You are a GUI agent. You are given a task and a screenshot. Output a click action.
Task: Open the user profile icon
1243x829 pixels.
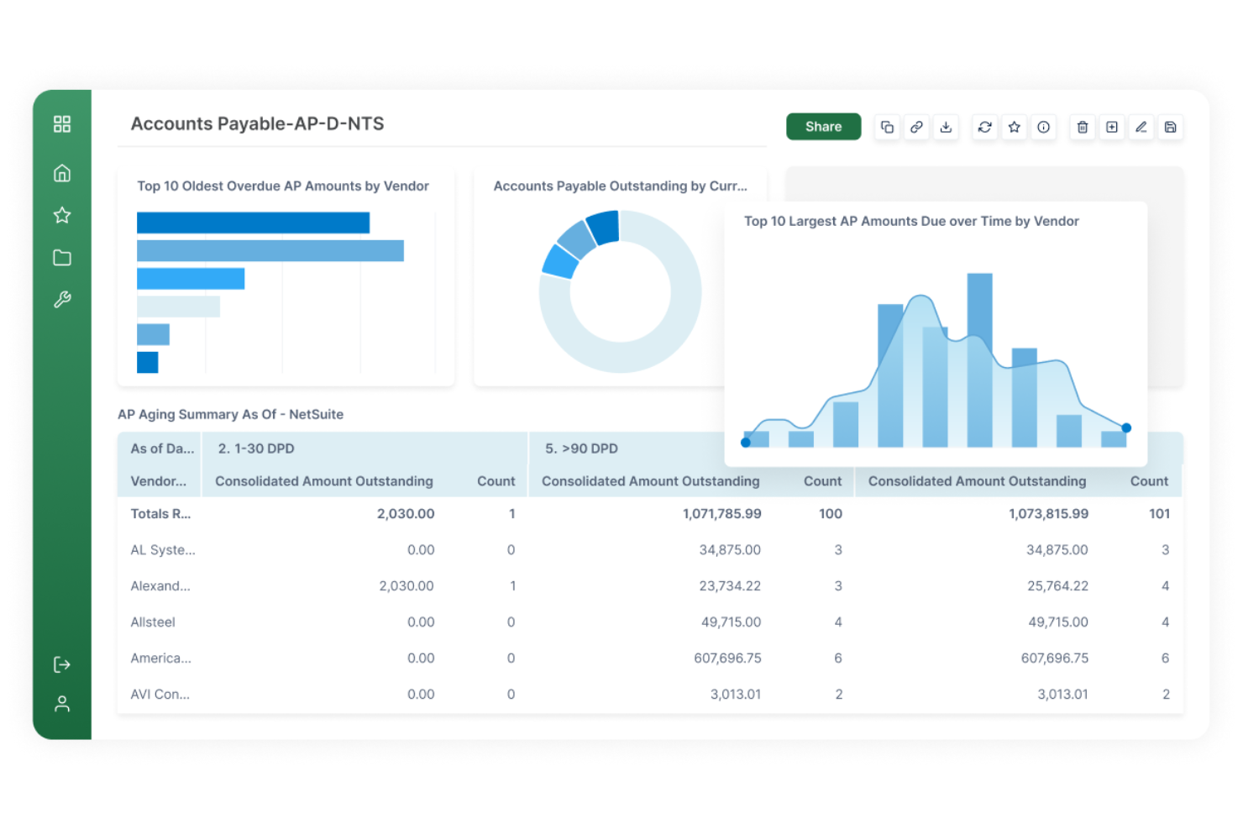click(x=62, y=703)
